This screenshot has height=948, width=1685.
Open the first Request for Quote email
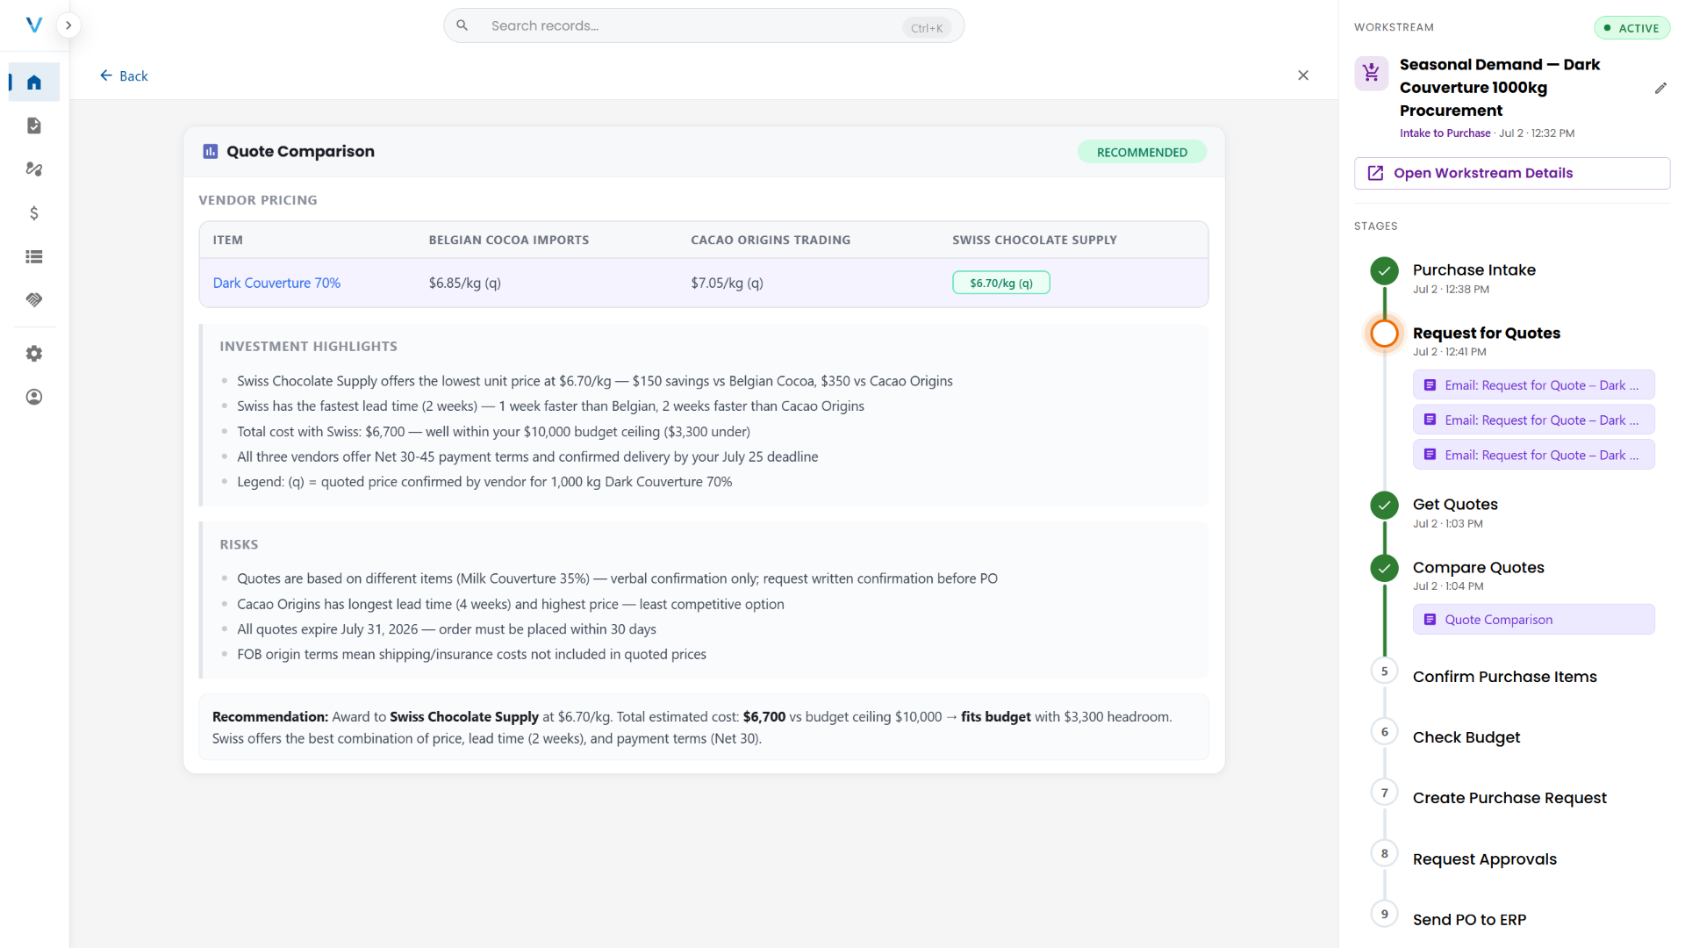pyautogui.click(x=1533, y=385)
